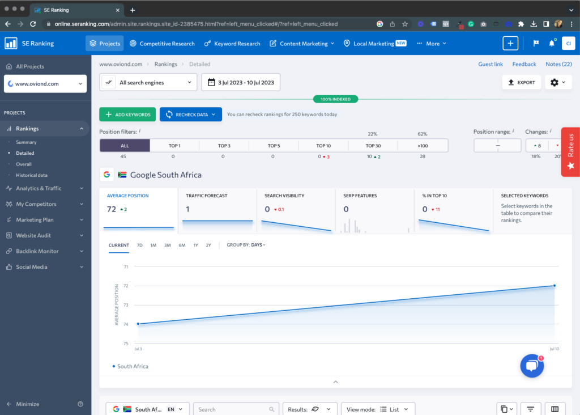Select the TRAFFIC FORECAST metric card

pyautogui.click(x=217, y=211)
